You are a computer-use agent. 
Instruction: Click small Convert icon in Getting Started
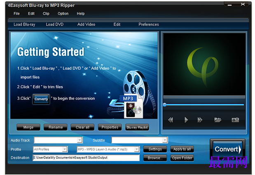tap(41, 99)
